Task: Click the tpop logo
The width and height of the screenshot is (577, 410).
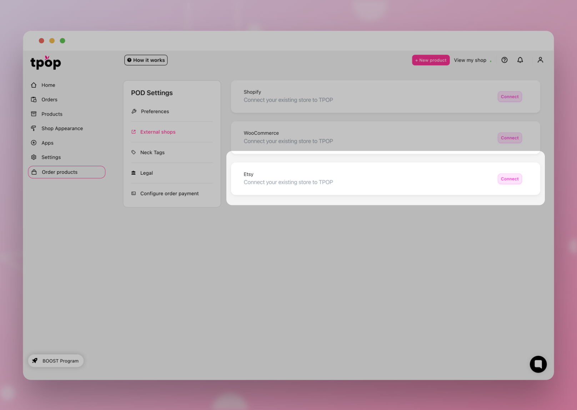Action: pyautogui.click(x=46, y=62)
